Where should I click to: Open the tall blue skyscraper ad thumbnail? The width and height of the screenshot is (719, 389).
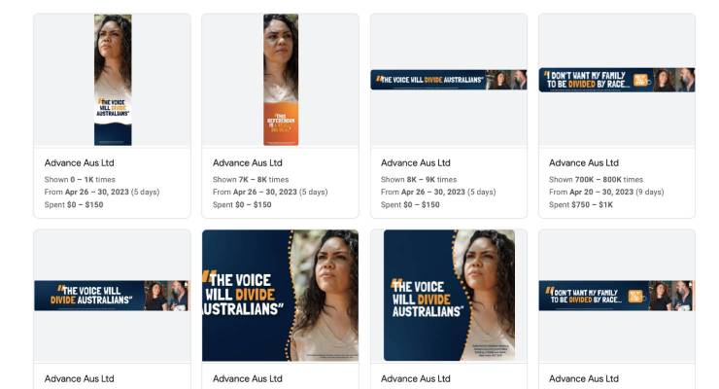[113, 80]
